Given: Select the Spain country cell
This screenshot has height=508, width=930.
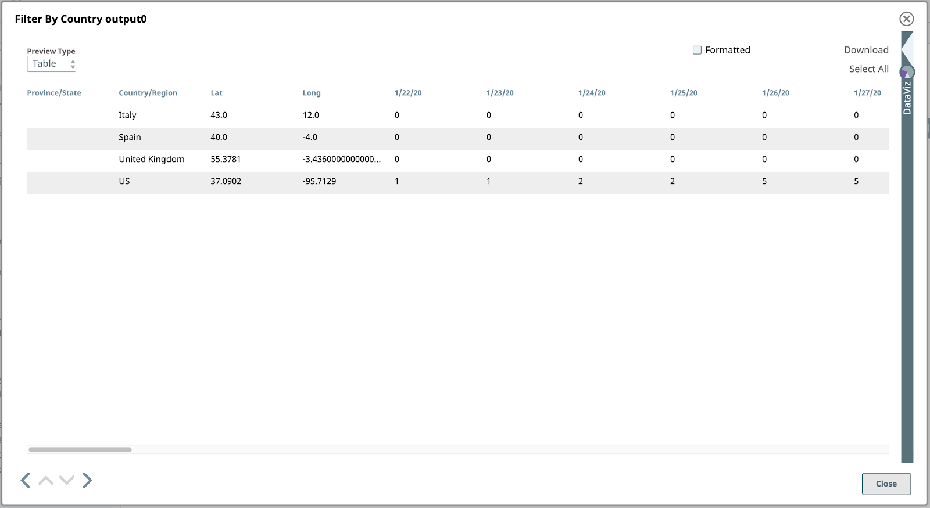Looking at the screenshot, I should coord(130,137).
